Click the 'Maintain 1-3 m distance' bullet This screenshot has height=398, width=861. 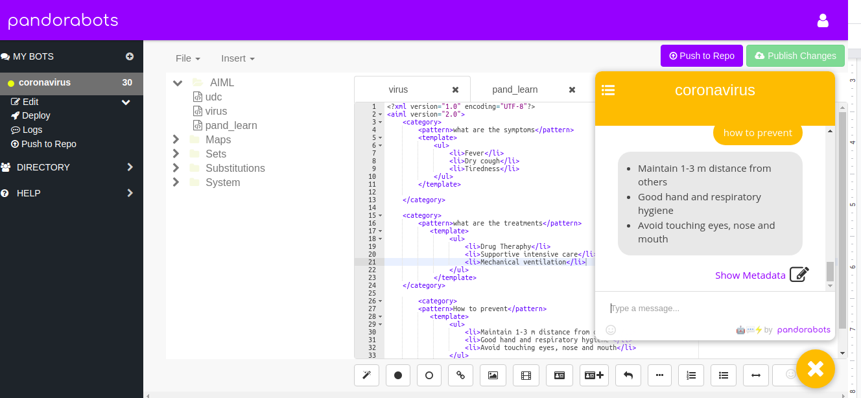[705, 175]
